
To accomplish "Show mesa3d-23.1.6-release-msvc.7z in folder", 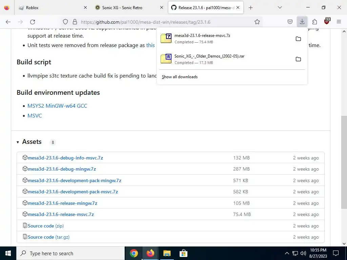I will [x=298, y=39].
